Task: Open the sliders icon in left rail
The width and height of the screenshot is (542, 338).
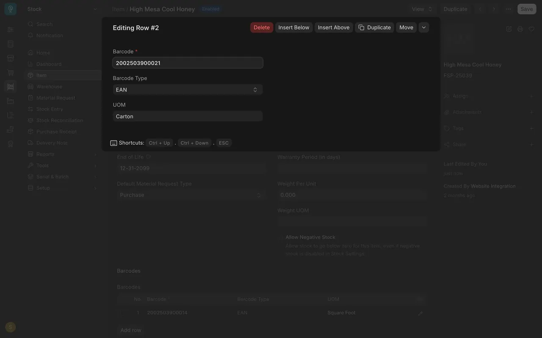Action: (11, 30)
